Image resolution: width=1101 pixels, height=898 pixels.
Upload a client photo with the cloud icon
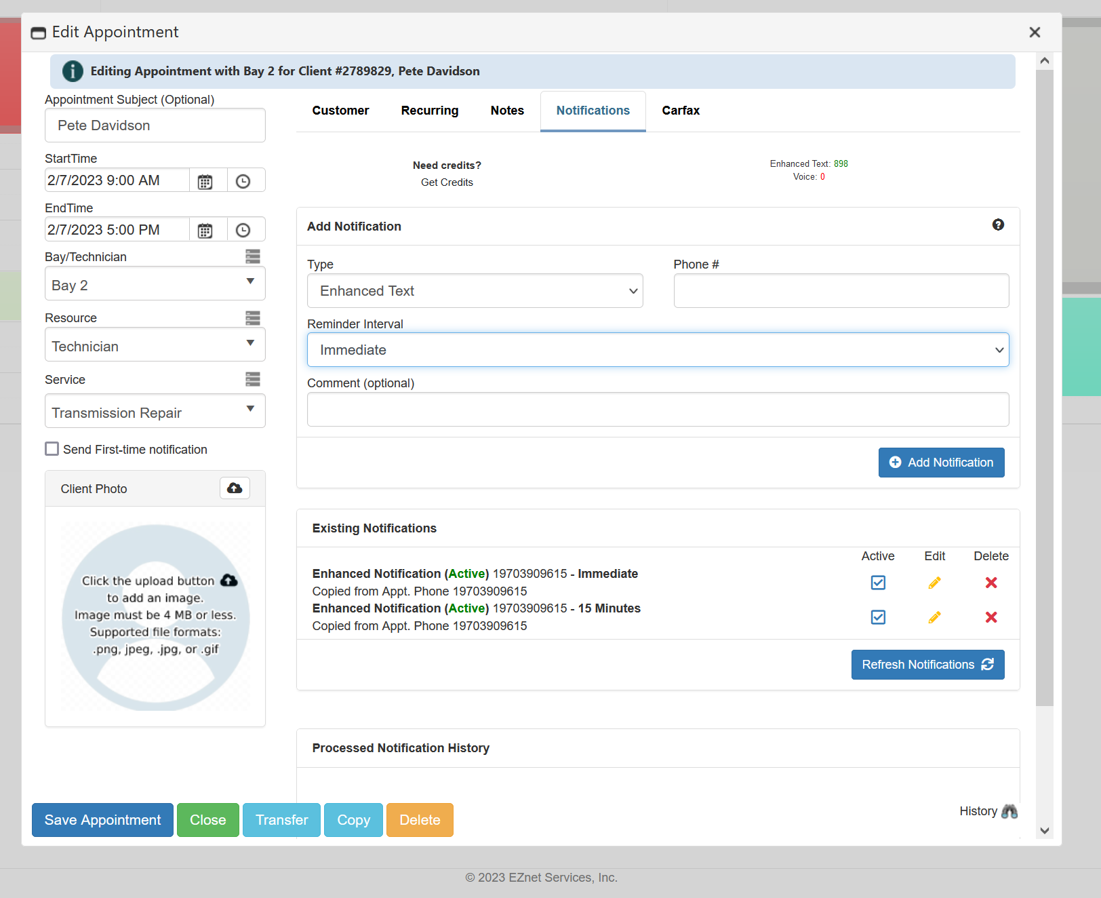[234, 488]
